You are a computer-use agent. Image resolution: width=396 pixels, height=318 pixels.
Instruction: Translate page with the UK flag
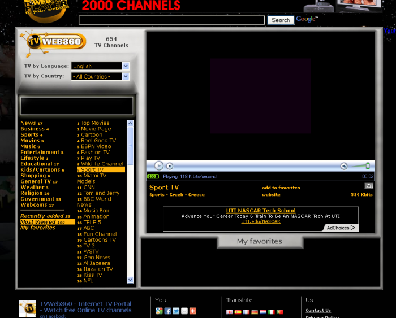tap(229, 312)
